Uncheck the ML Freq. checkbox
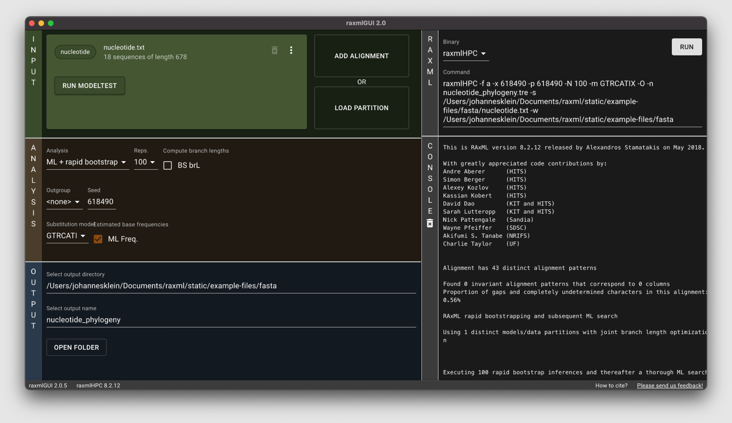 click(98, 239)
